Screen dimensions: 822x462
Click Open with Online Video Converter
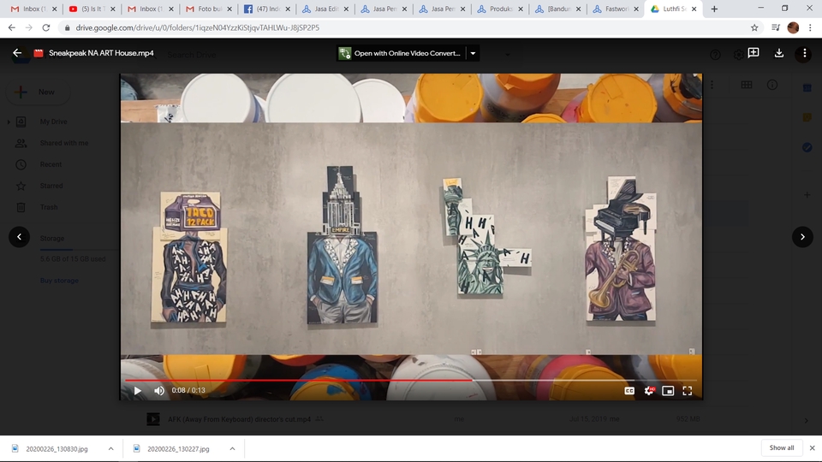coord(401,53)
